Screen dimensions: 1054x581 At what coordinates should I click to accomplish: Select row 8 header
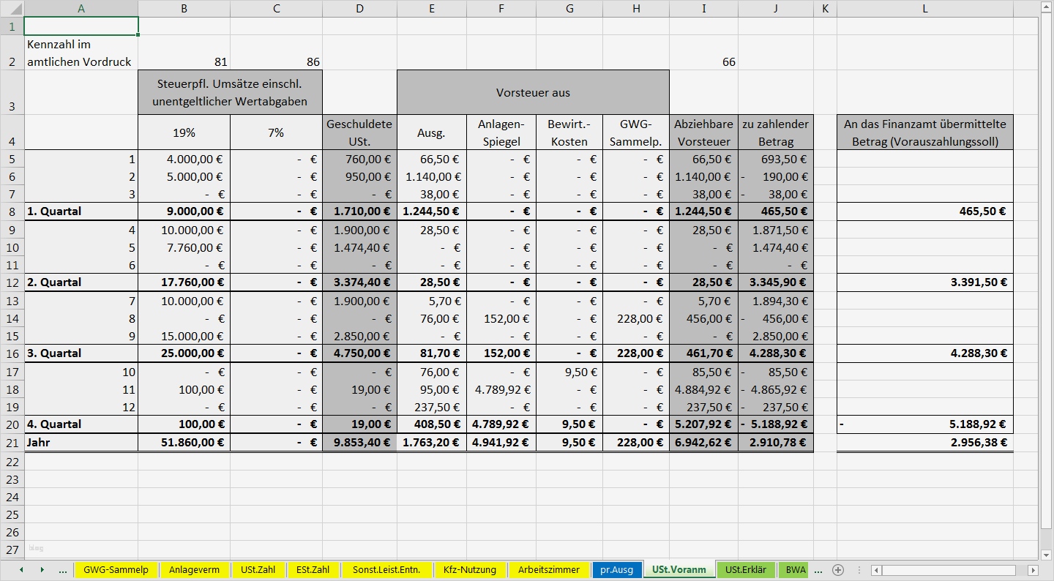[12, 211]
